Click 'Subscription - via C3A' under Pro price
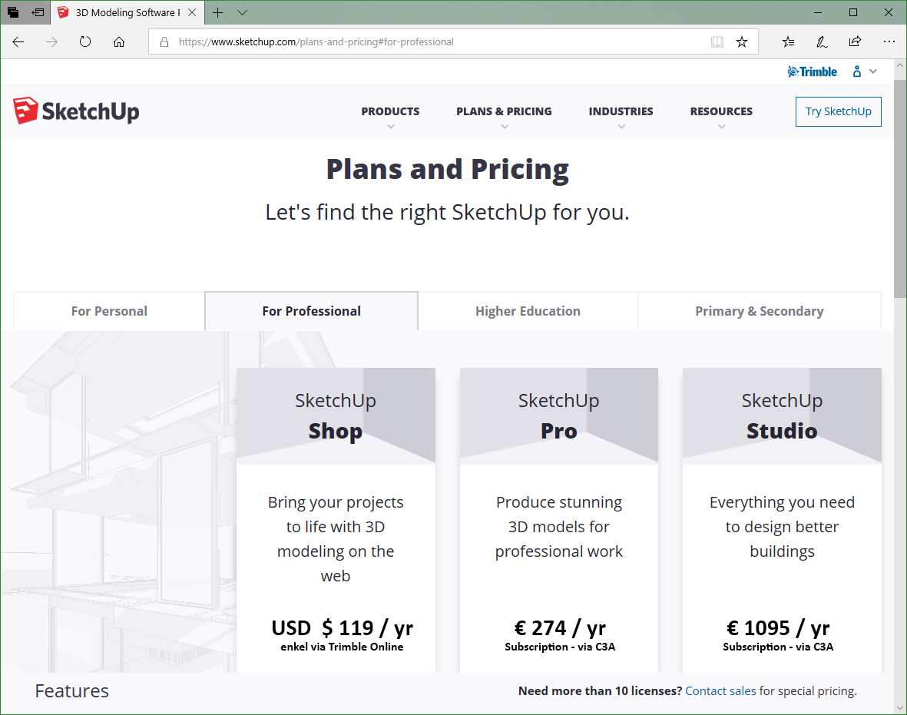 coord(560,647)
